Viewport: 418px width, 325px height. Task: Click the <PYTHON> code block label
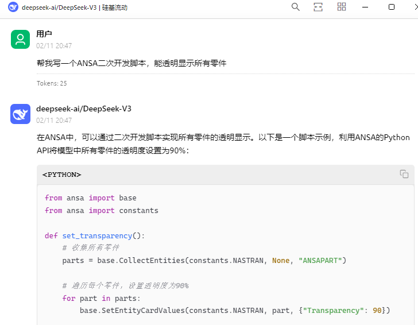tap(61, 175)
